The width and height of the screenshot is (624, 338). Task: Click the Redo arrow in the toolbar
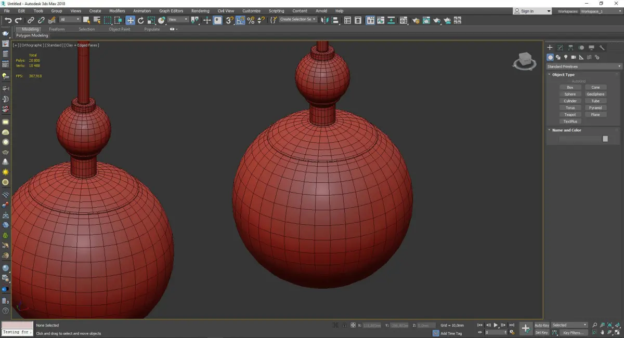pos(19,20)
